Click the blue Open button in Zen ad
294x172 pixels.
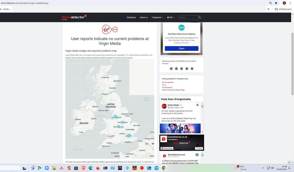(x=182, y=48)
